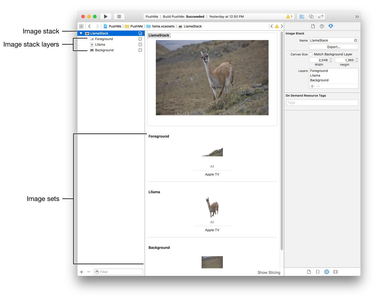Open the Quick Help inspector tab
378x301 pixels.
(x=322, y=26)
